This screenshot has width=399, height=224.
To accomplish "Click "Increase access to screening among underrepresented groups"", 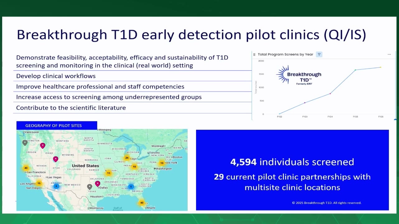I will pos(109,97).
